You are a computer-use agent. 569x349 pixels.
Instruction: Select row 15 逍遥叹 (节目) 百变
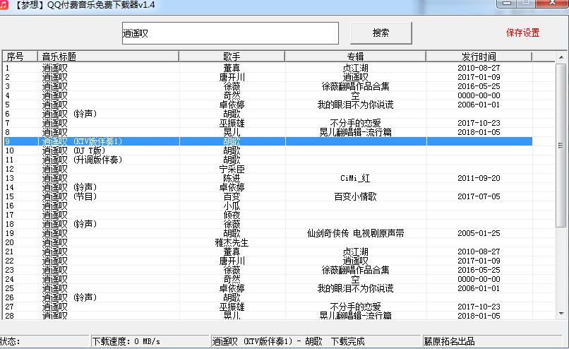coord(268,196)
